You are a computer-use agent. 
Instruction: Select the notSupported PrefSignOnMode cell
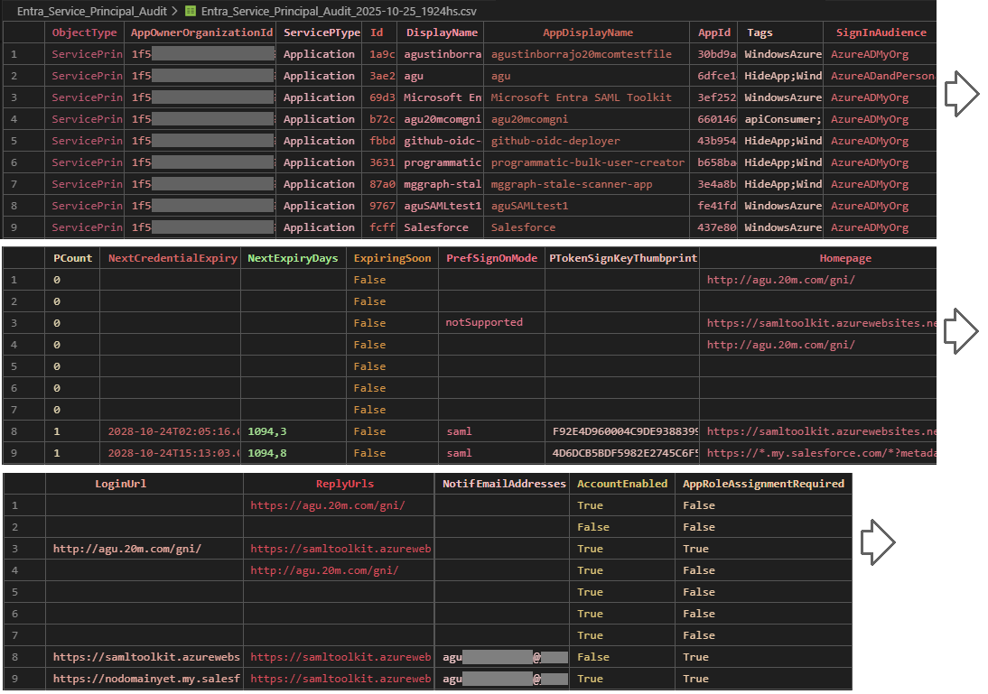tap(483, 323)
